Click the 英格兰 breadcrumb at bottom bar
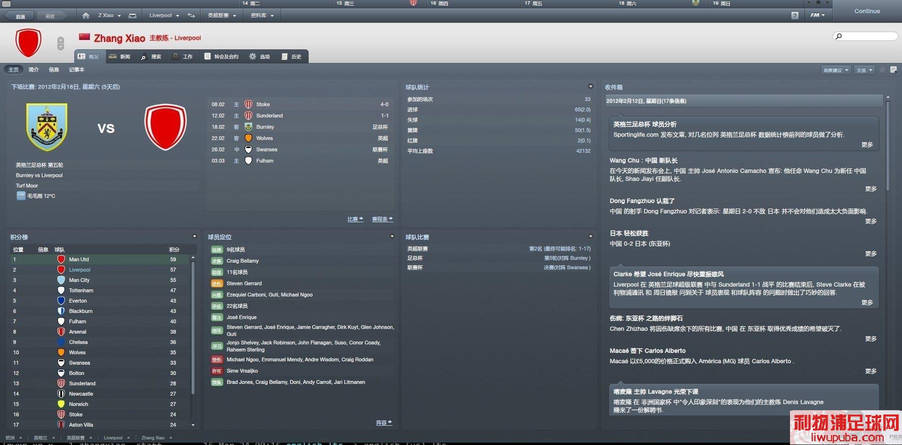The width and height of the screenshot is (902, 445). [x=40, y=438]
